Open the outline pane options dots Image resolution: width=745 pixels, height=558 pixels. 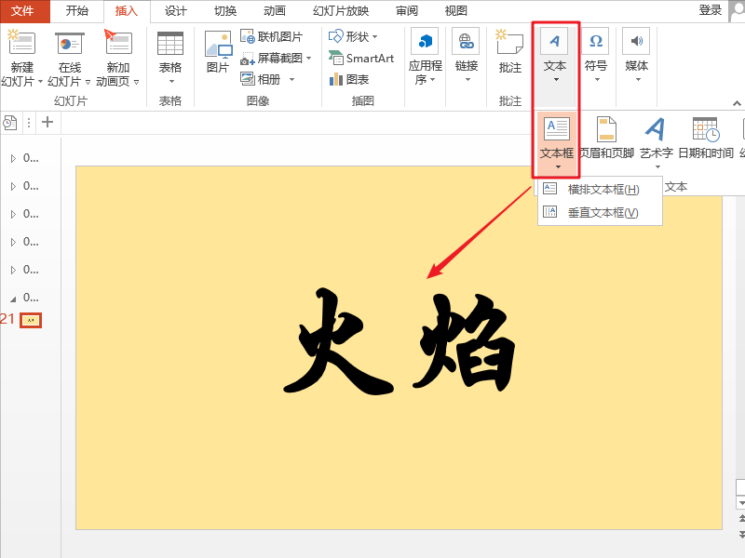(29, 123)
